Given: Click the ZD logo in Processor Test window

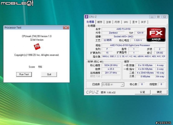Looking at the screenshot, I should point(37,47).
